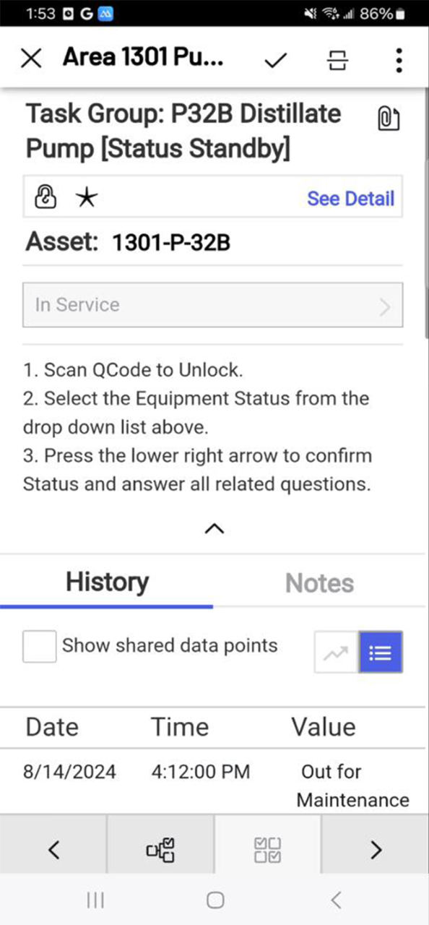Viewport: 429px width, 925px height.
Task: Tap the lock icon above Asset
Action: point(45,197)
